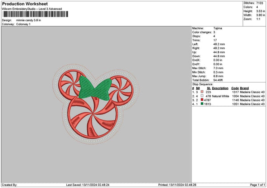
Task: Select the Height value '3.53 in'
Action: pos(260,11)
